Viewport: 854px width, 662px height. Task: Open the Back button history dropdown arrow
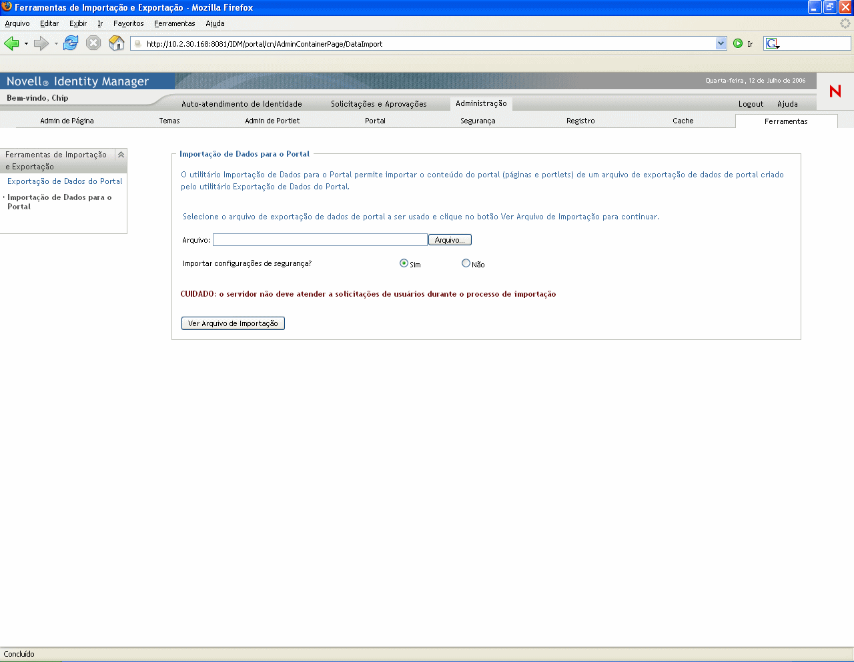(x=26, y=43)
